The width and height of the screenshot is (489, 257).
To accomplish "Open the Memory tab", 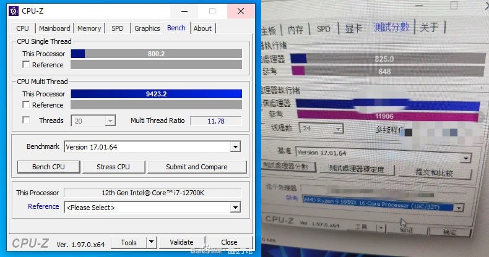I will [x=89, y=28].
